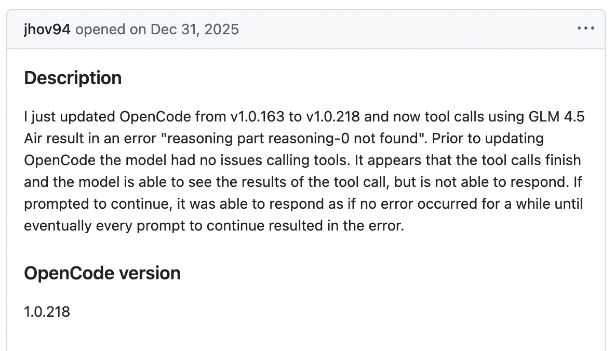Click the word "opened" in the issue header

tap(101, 29)
